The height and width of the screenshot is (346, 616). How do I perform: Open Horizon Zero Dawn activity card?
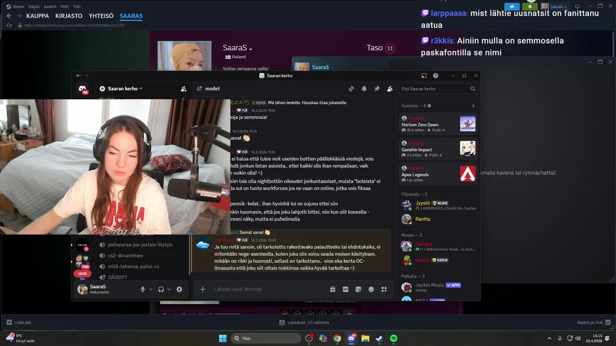tap(438, 124)
